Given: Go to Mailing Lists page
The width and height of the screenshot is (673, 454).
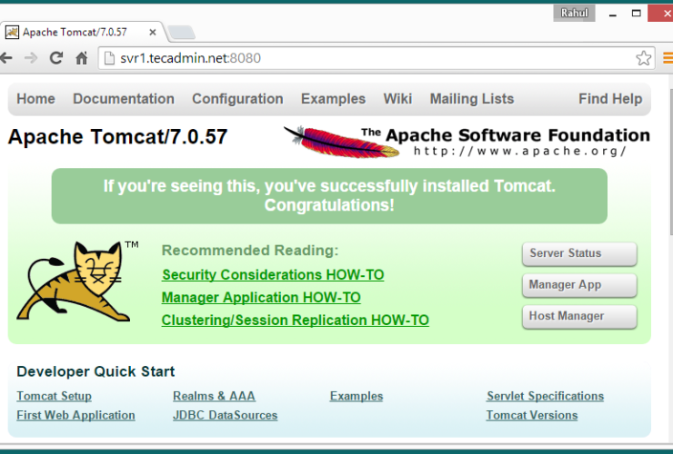Looking at the screenshot, I should [471, 99].
